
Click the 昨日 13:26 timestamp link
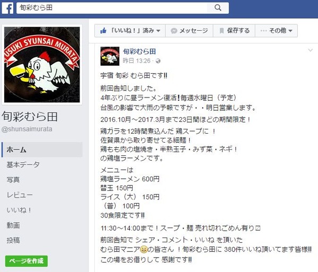(137, 61)
